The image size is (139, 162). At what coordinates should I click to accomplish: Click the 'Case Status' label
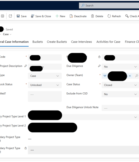(73, 84)
